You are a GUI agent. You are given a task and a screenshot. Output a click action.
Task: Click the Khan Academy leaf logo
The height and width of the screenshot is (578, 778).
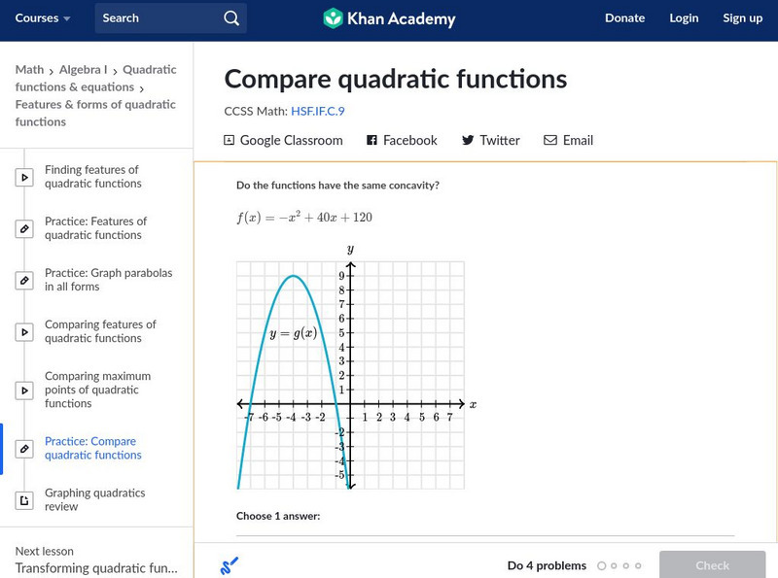(x=334, y=18)
